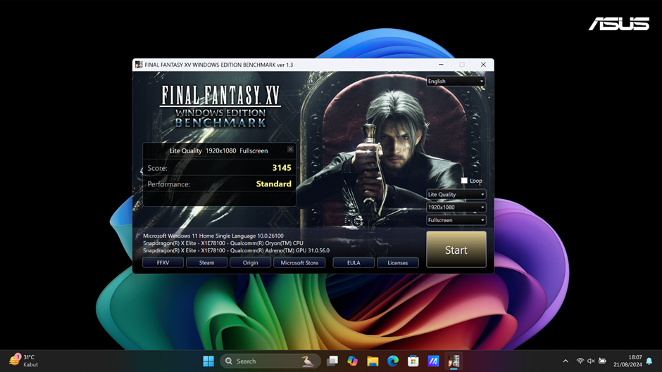Open the weather widget showing 31°C
This screenshot has width=662, height=372.
(24, 361)
